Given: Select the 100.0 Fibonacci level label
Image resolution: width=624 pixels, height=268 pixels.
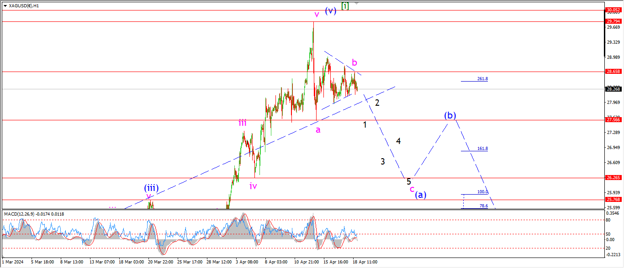Looking at the screenshot, I should pyautogui.click(x=482, y=192).
